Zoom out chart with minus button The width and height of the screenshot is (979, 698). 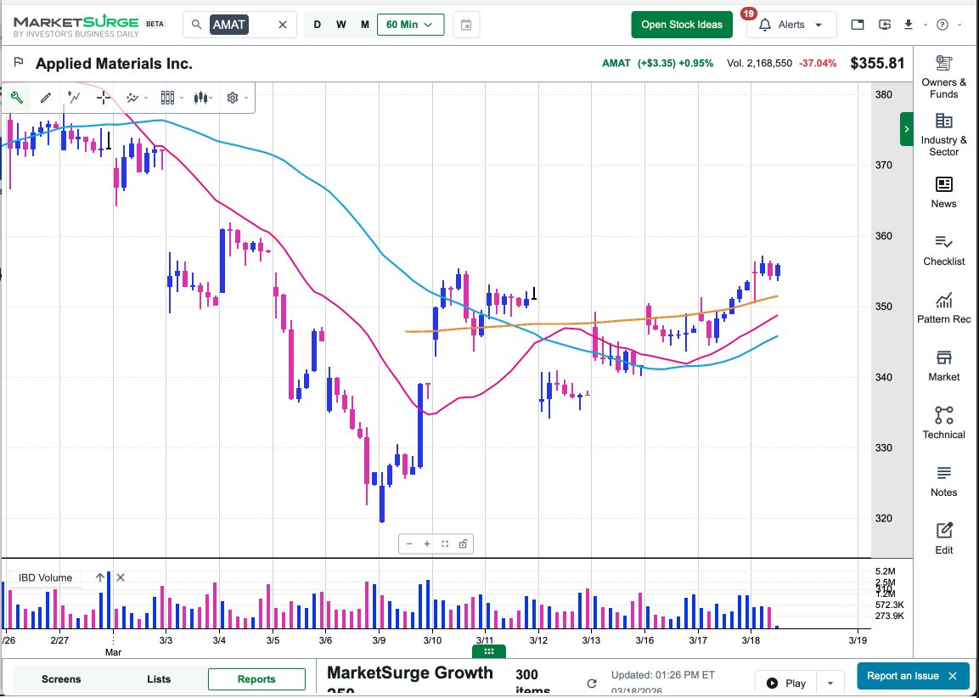pos(409,543)
